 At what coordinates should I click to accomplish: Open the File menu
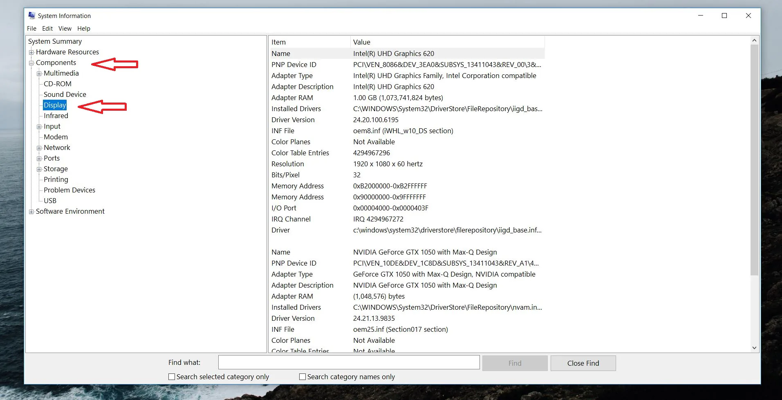31,29
